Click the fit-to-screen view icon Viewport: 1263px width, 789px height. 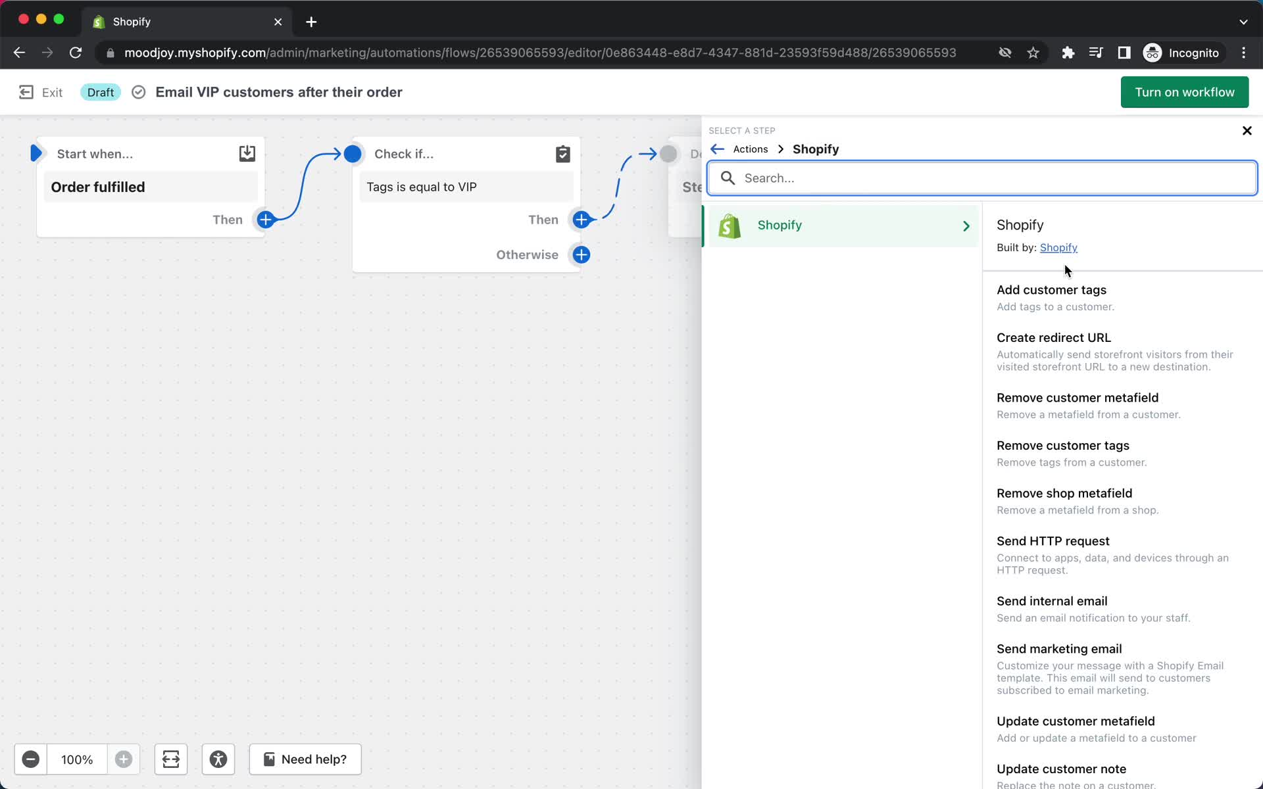coord(170,759)
